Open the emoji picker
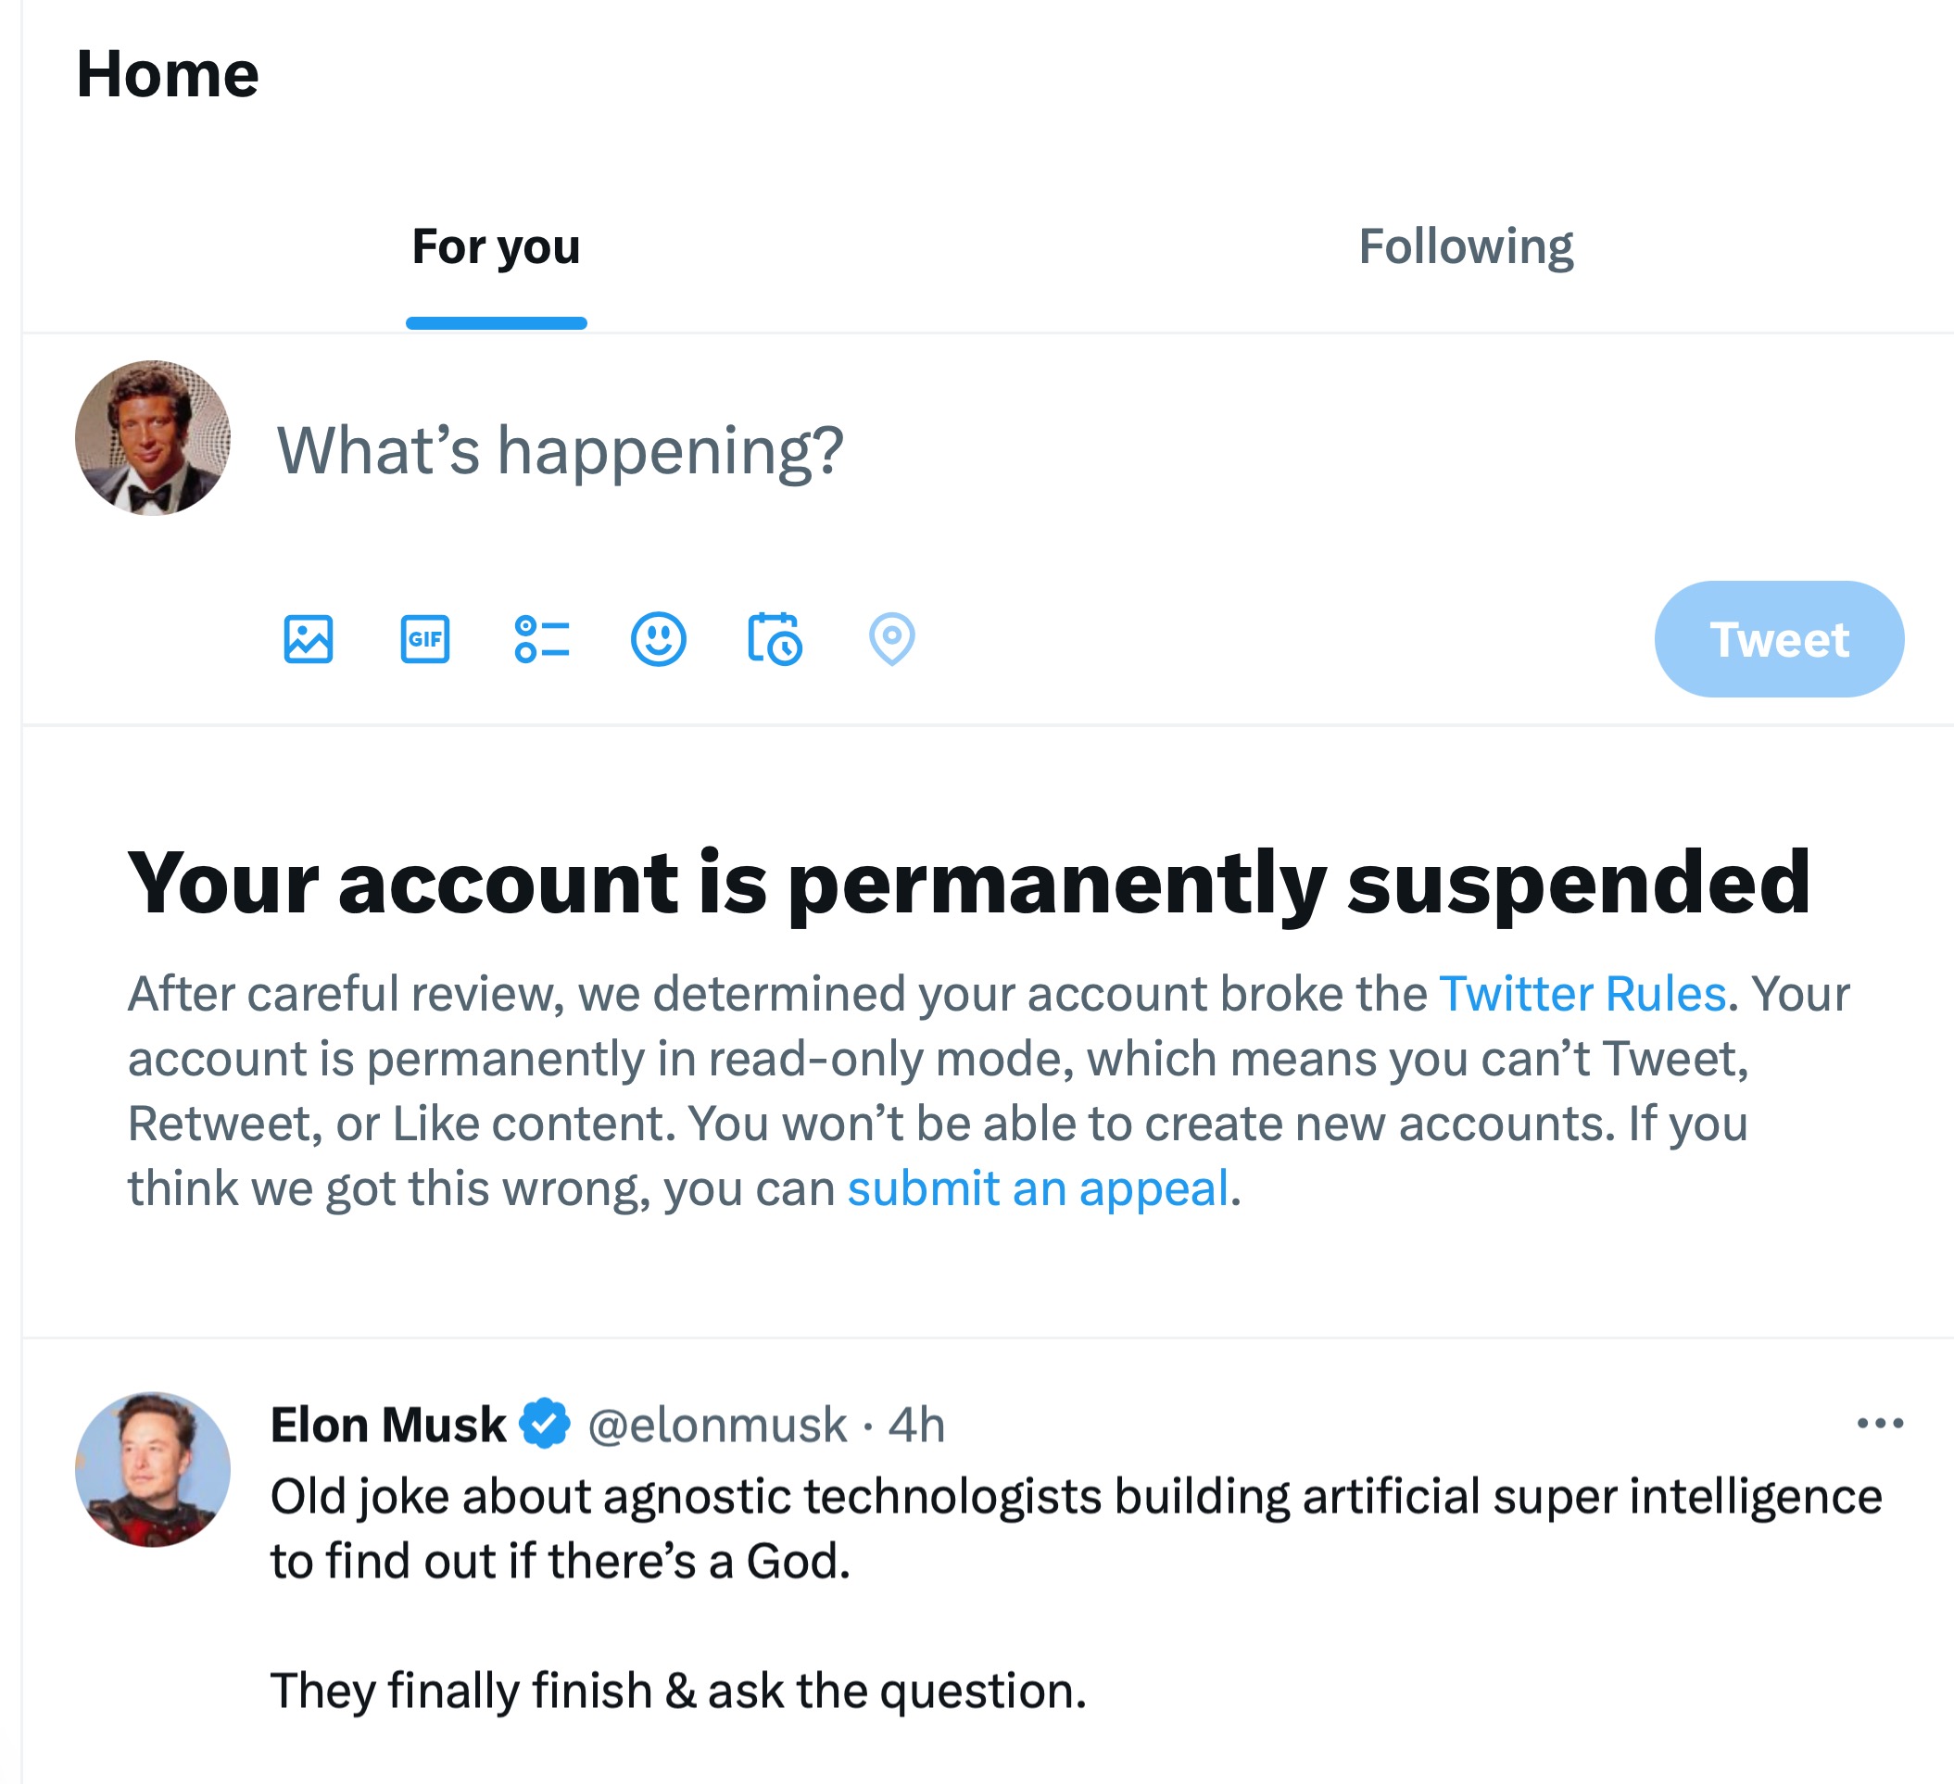This screenshot has width=1954, height=1784. pos(658,639)
